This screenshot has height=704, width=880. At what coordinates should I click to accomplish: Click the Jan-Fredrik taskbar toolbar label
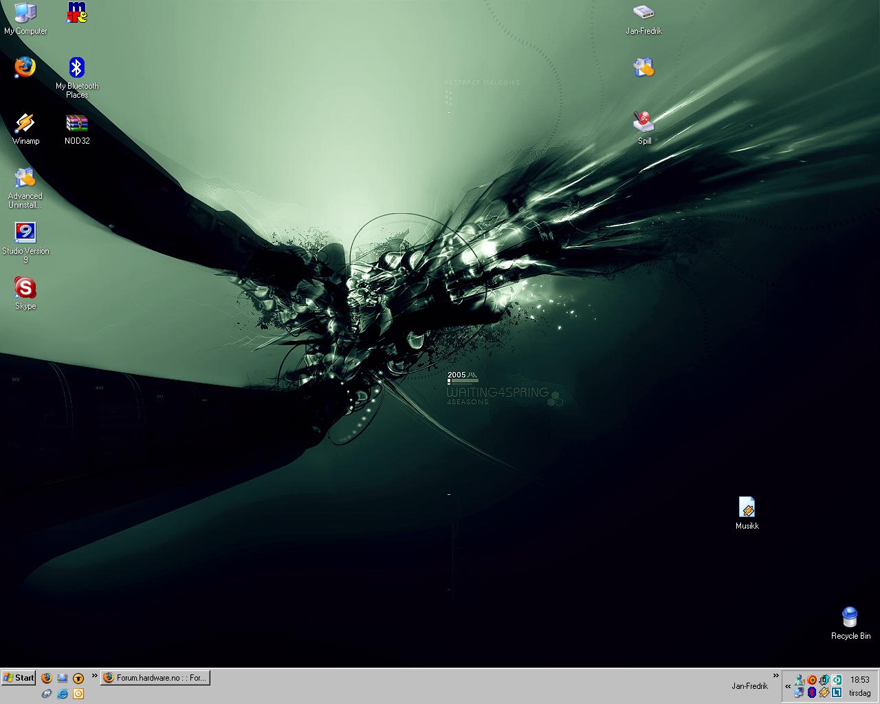(x=749, y=686)
